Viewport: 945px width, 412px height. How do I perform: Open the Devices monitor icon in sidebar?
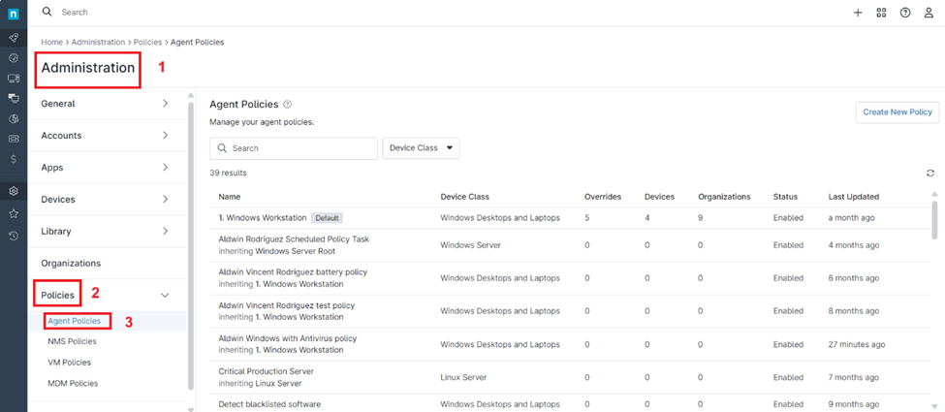coord(14,78)
